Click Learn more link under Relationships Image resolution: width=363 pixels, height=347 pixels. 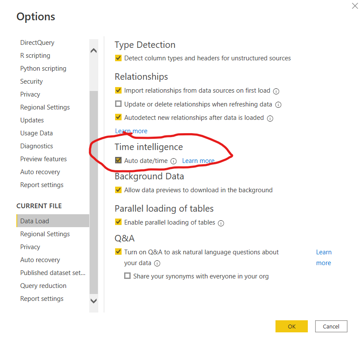(x=131, y=131)
